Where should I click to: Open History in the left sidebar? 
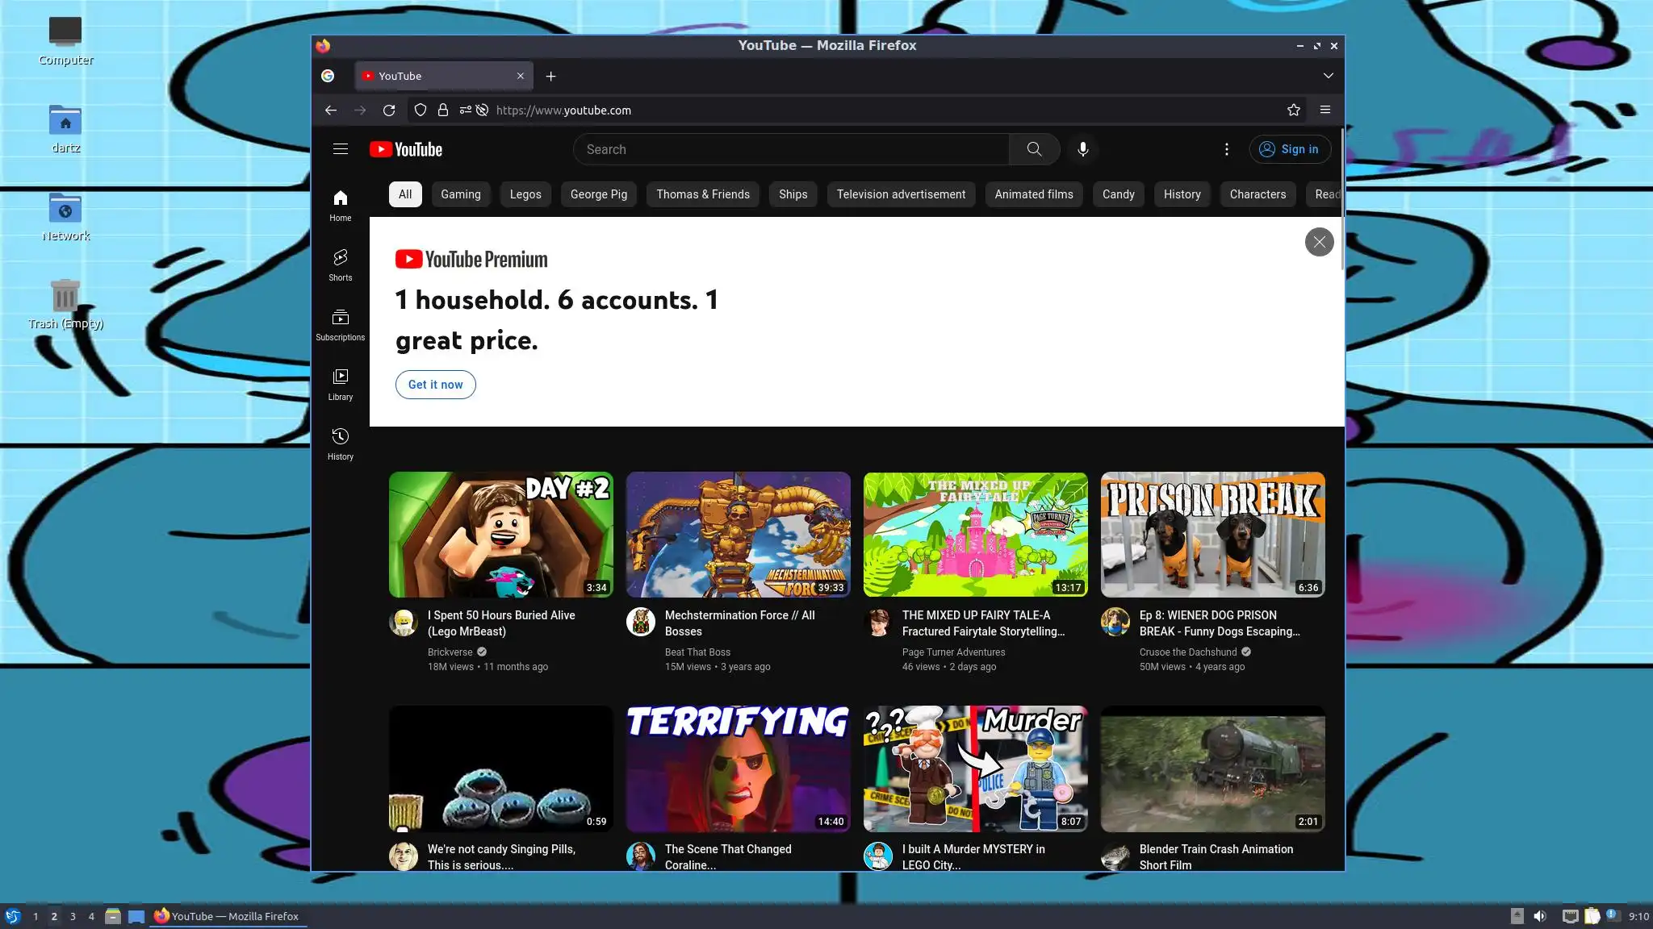pos(340,444)
